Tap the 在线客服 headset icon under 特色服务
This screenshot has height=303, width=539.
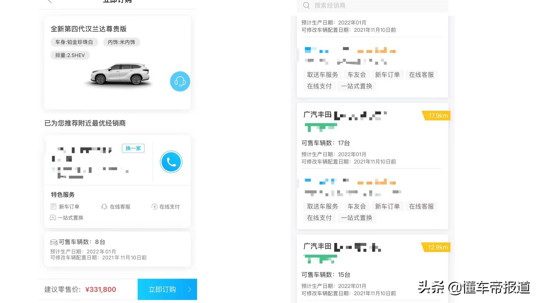[x=104, y=207]
